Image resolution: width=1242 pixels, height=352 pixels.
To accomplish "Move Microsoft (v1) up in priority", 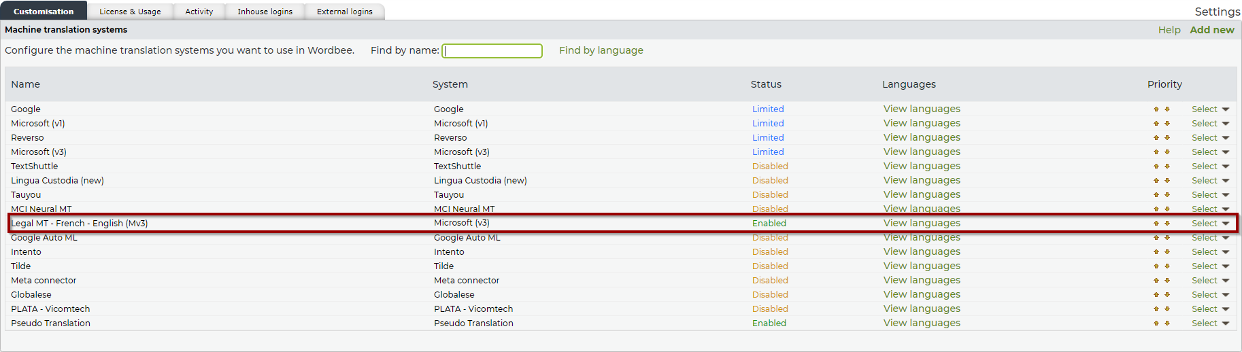I will point(1156,124).
